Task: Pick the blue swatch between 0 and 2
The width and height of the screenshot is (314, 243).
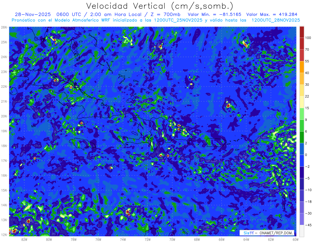Action: coord(302,149)
